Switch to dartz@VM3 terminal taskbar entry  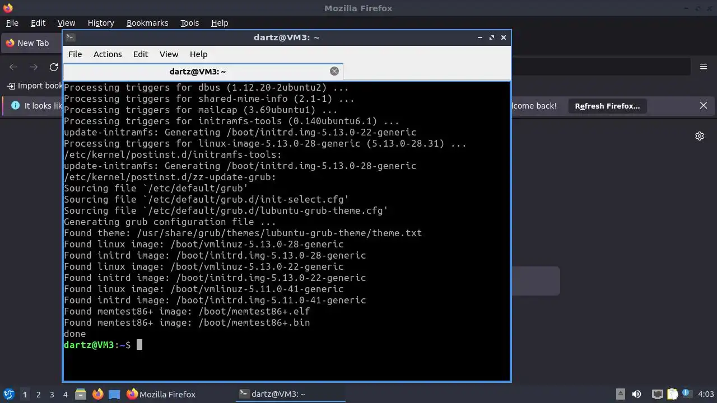point(291,395)
